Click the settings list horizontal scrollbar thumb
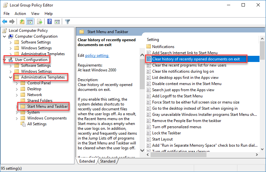The width and height of the screenshot is (266, 172). [178, 154]
